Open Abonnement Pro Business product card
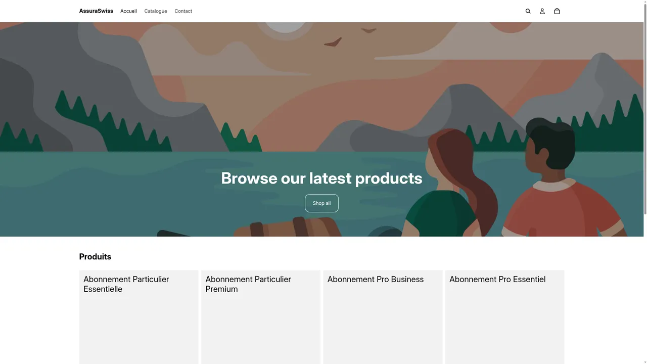 383,317
